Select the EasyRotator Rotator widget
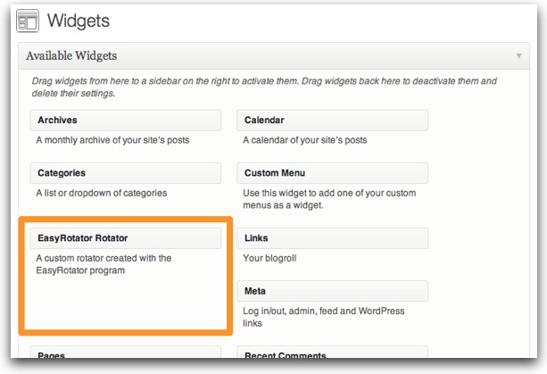 click(x=125, y=238)
